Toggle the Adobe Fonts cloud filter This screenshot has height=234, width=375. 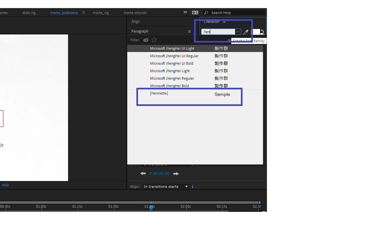(x=146, y=40)
